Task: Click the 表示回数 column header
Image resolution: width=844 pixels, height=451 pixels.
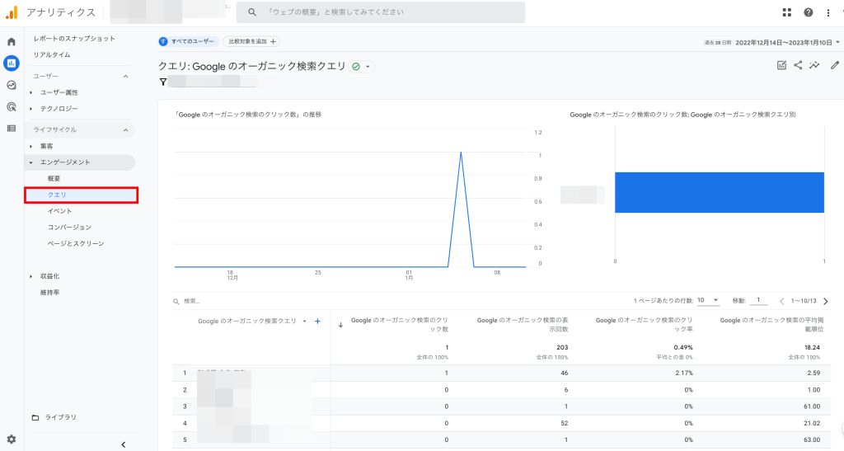Action: pyautogui.click(x=522, y=325)
